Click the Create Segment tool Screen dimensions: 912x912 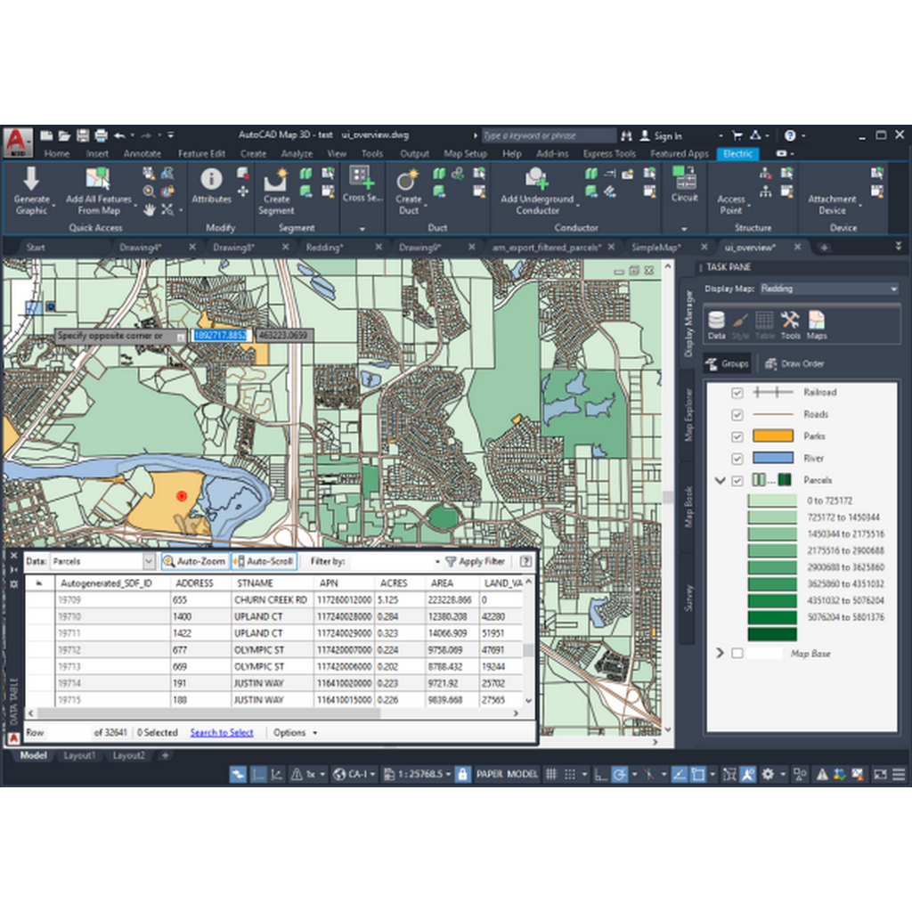click(276, 182)
